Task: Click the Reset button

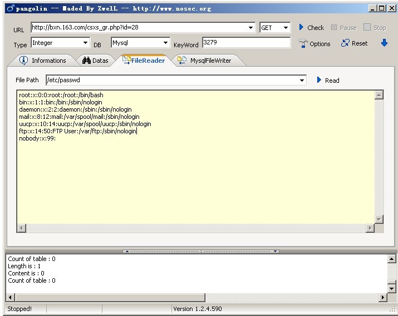Action: (x=354, y=43)
